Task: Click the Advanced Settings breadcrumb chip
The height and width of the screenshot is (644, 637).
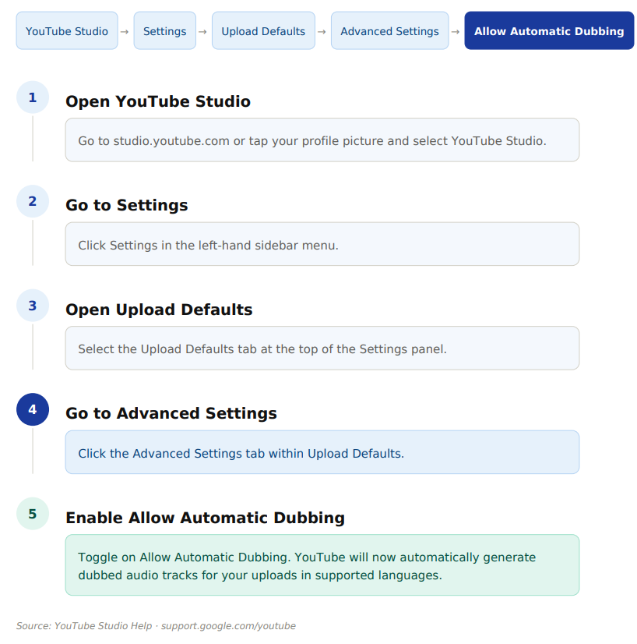Action: pos(389,31)
